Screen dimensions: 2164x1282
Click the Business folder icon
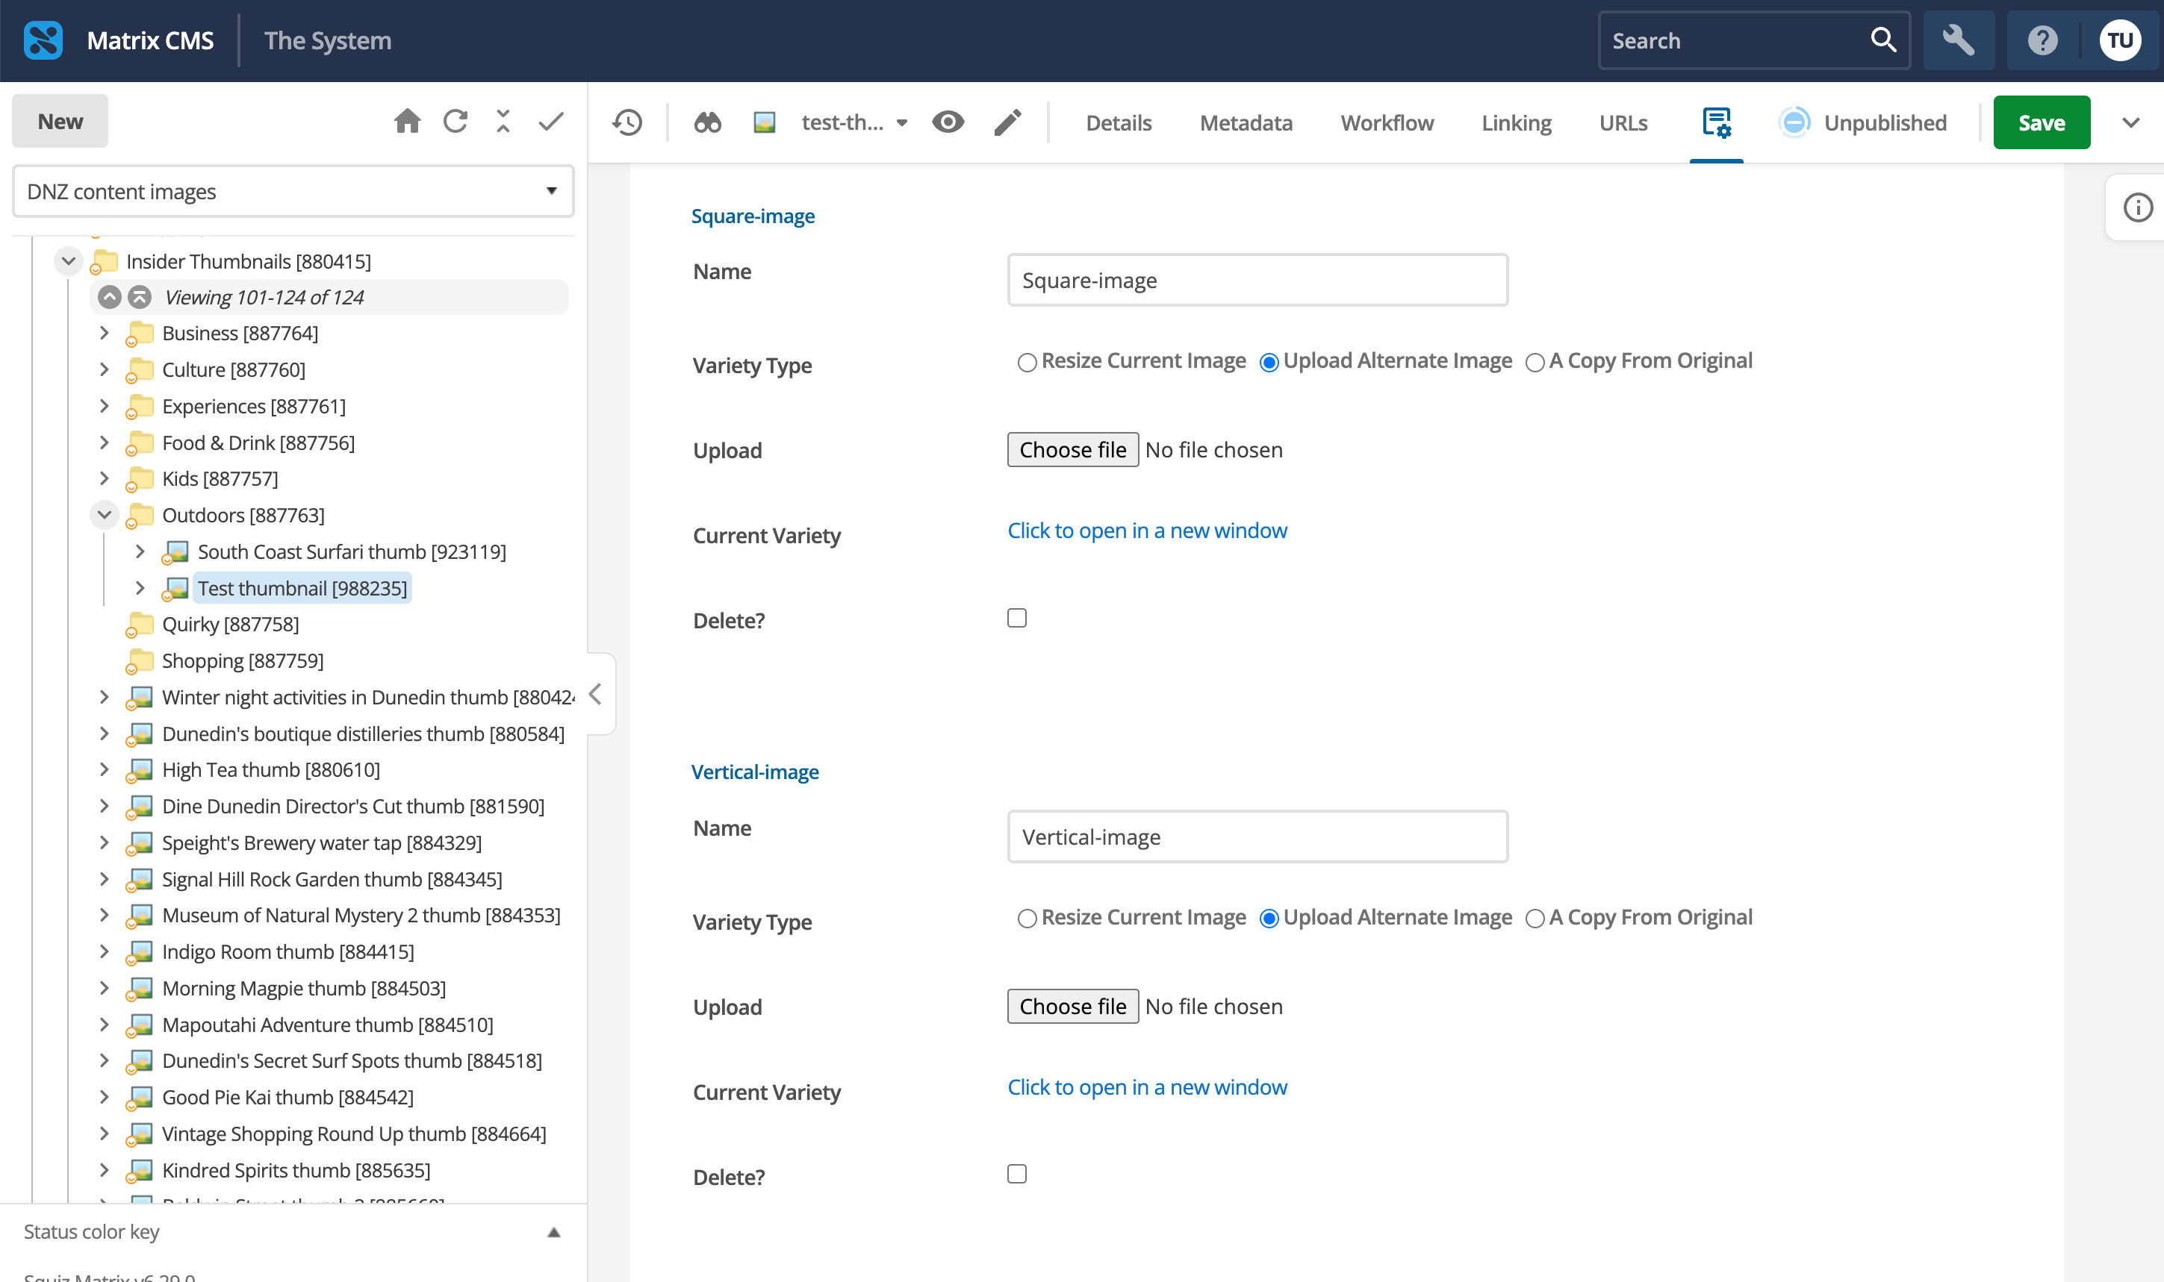pyautogui.click(x=139, y=334)
